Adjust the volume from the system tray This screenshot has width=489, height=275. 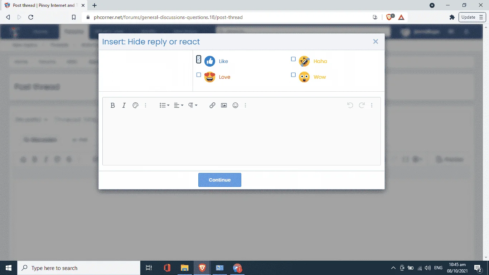[428, 268]
